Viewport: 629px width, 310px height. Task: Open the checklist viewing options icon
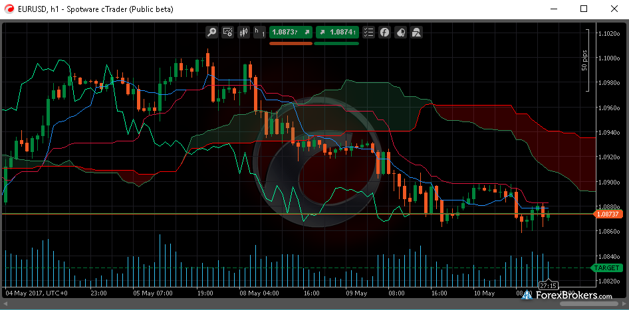[368, 32]
